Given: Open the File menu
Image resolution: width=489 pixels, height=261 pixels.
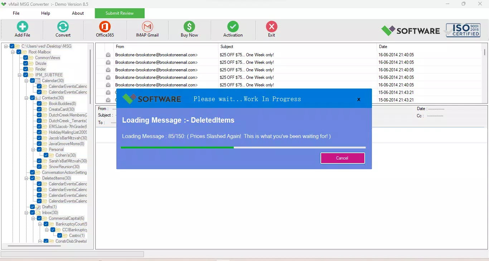Looking at the screenshot, I should (x=16, y=13).
